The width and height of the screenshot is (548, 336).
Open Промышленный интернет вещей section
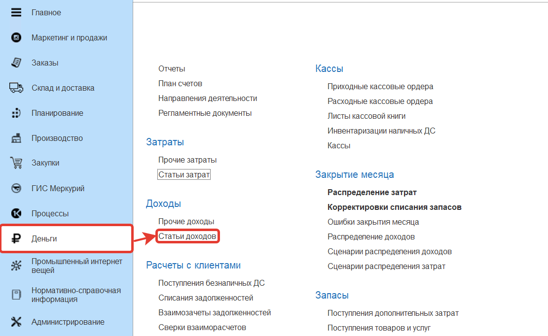76,266
